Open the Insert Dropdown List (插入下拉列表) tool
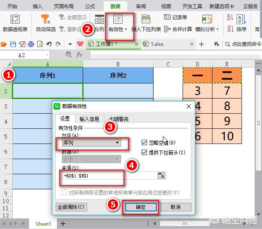 tap(146, 24)
